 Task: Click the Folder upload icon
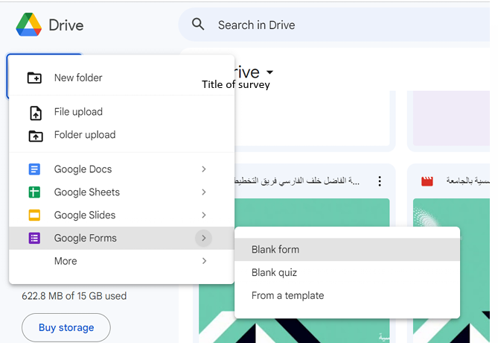click(35, 136)
